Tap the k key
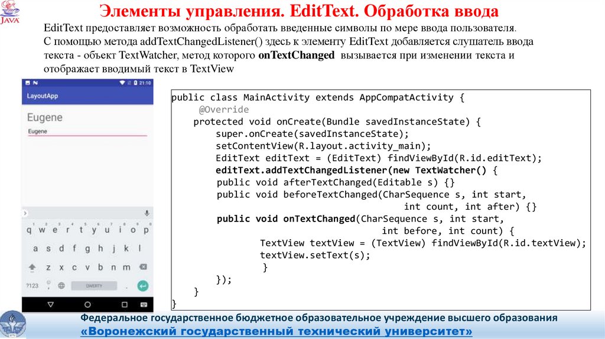The image size is (605, 339). tap(126, 249)
